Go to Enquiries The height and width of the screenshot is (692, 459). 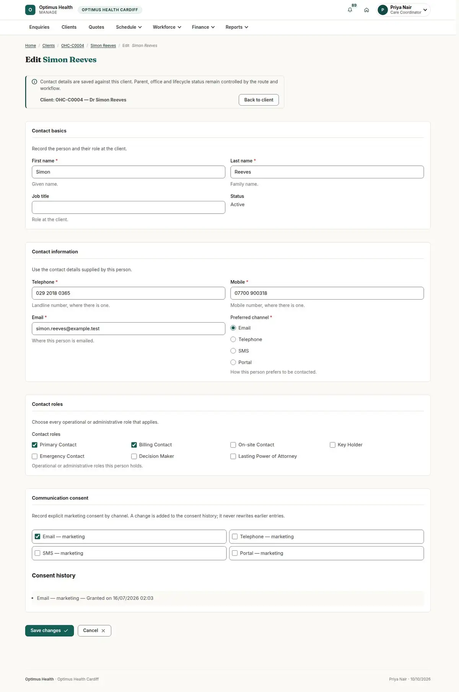[x=39, y=27]
